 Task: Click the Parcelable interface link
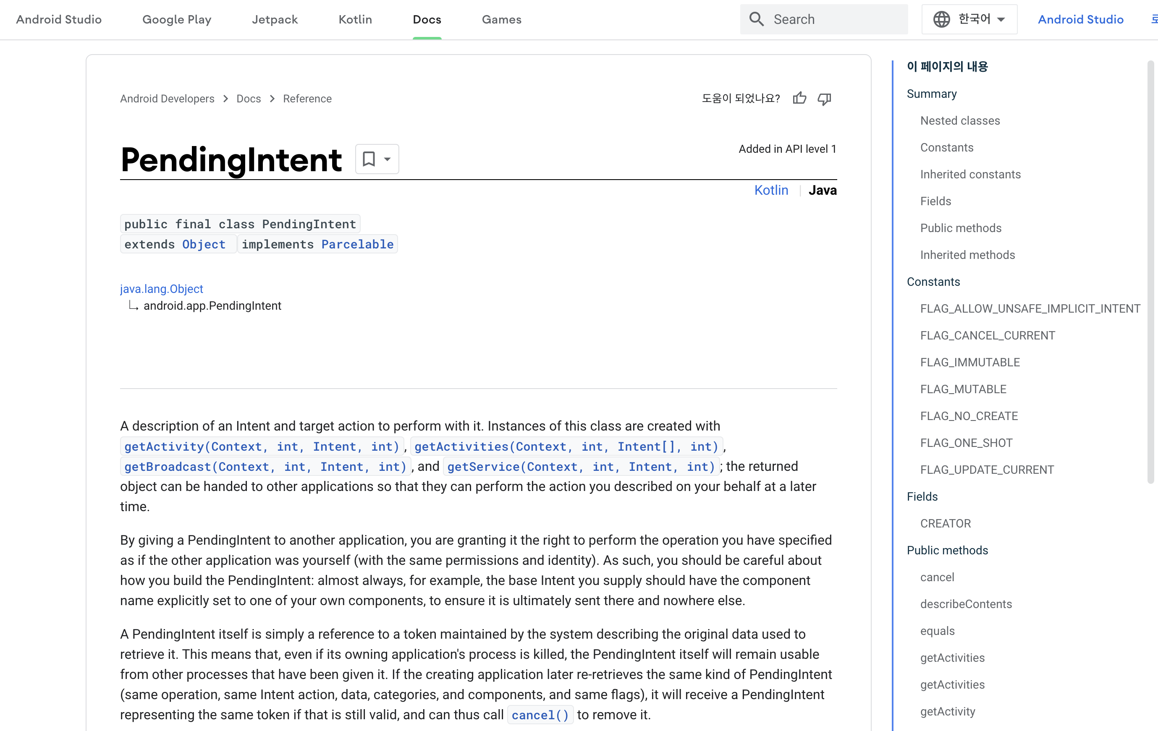tap(357, 244)
